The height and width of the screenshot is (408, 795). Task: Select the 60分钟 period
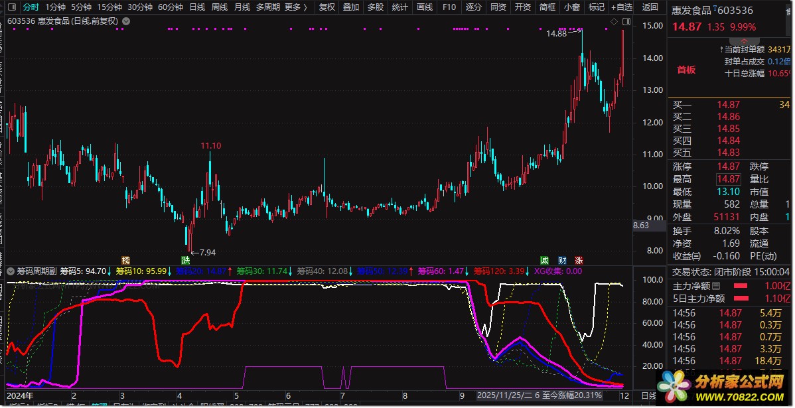click(171, 7)
